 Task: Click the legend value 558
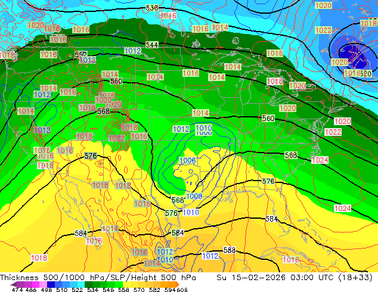(123, 290)
